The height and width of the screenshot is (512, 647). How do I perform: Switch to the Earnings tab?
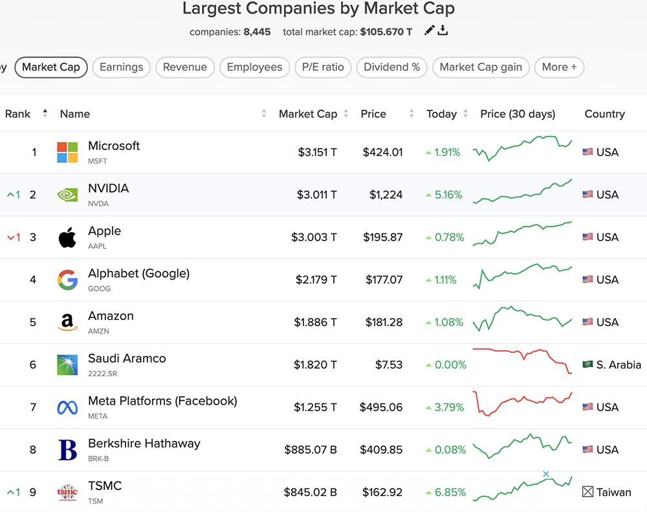click(x=121, y=67)
